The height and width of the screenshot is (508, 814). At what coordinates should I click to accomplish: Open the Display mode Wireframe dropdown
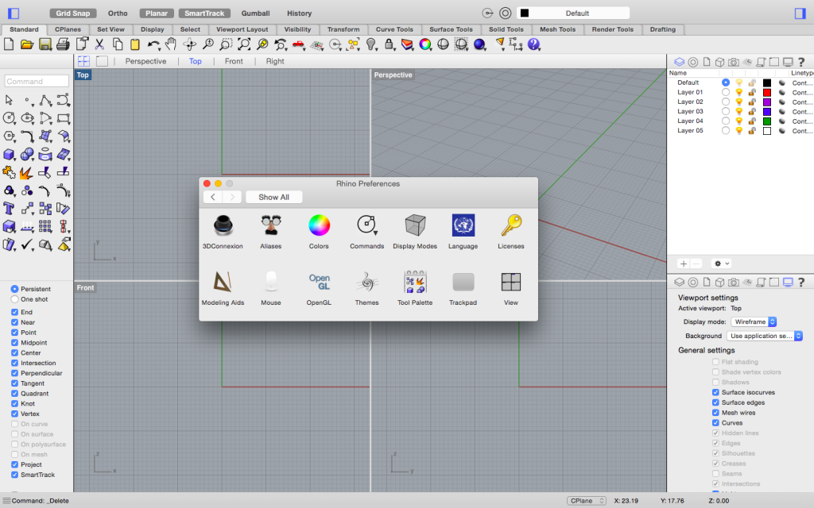[x=754, y=322]
